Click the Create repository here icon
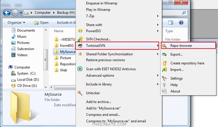Viewport: 218px width, 127px height. click(x=165, y=63)
